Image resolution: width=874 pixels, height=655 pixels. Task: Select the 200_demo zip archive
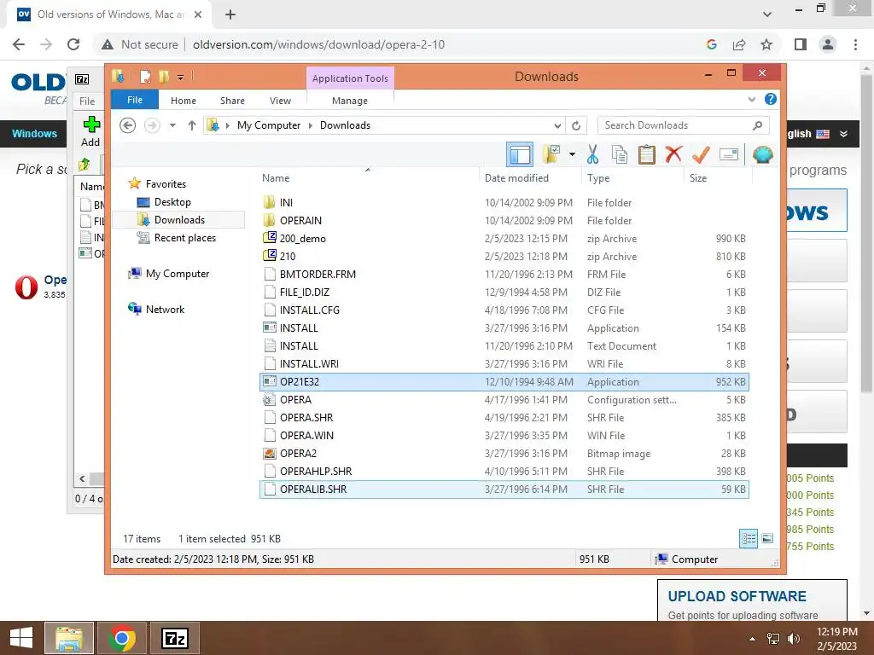coord(504,239)
